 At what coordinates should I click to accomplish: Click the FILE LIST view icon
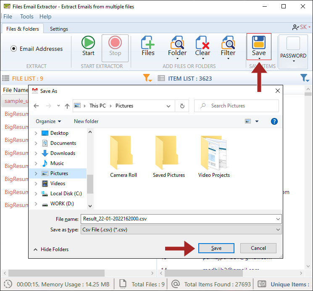point(5,78)
